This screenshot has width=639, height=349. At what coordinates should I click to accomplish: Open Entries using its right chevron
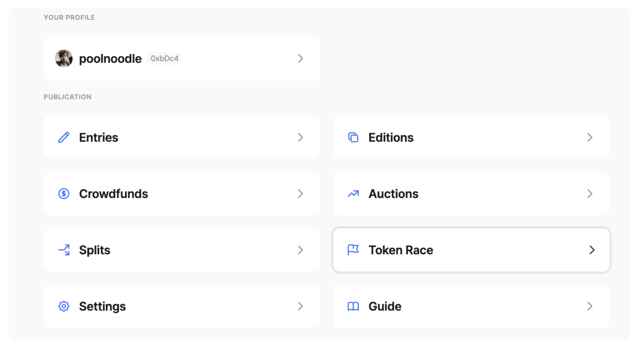point(300,138)
